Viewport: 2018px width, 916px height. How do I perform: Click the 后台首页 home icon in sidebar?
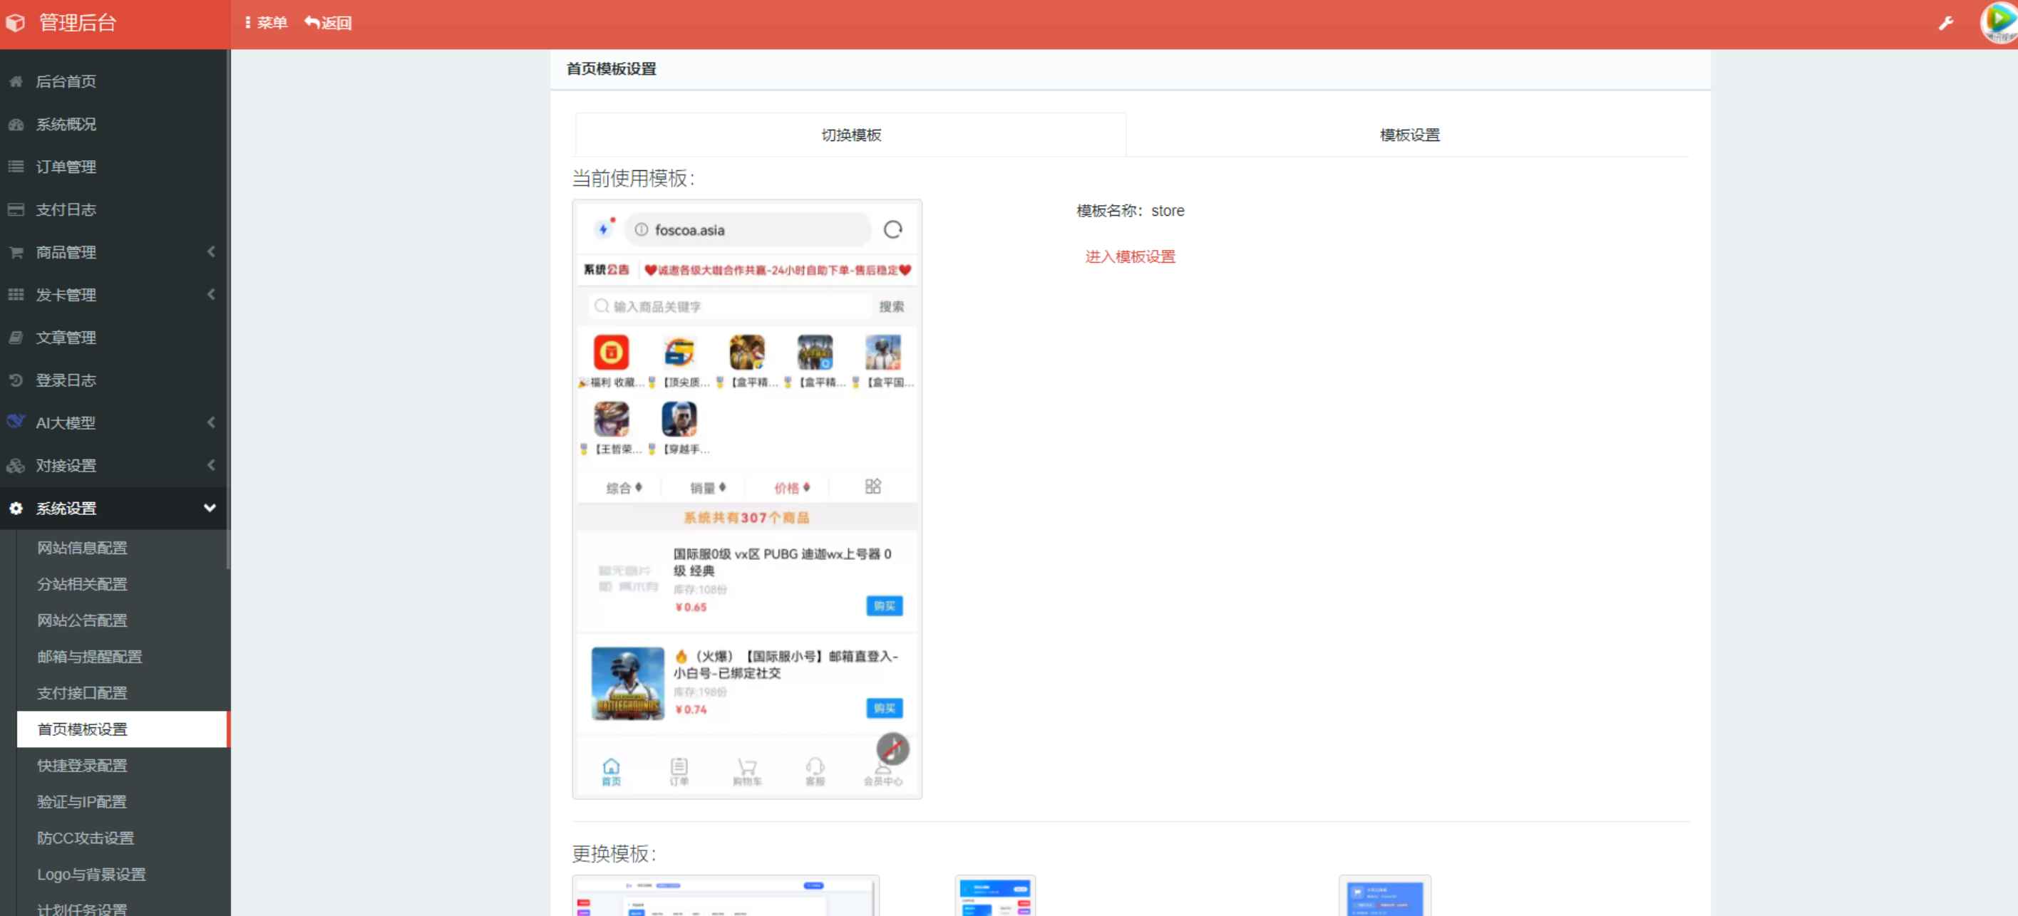click(17, 80)
